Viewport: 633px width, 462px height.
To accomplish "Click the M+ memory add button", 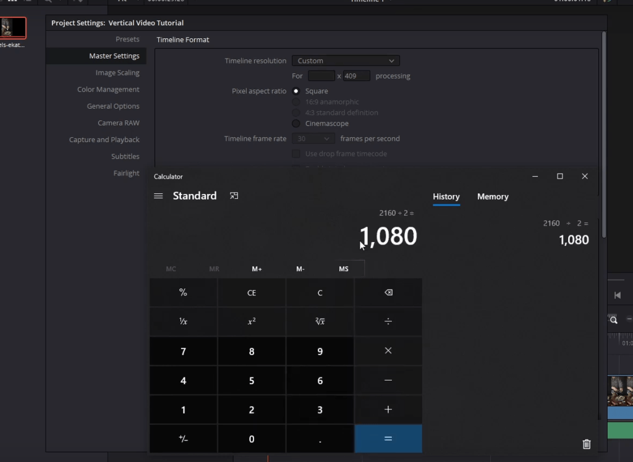I will (257, 269).
